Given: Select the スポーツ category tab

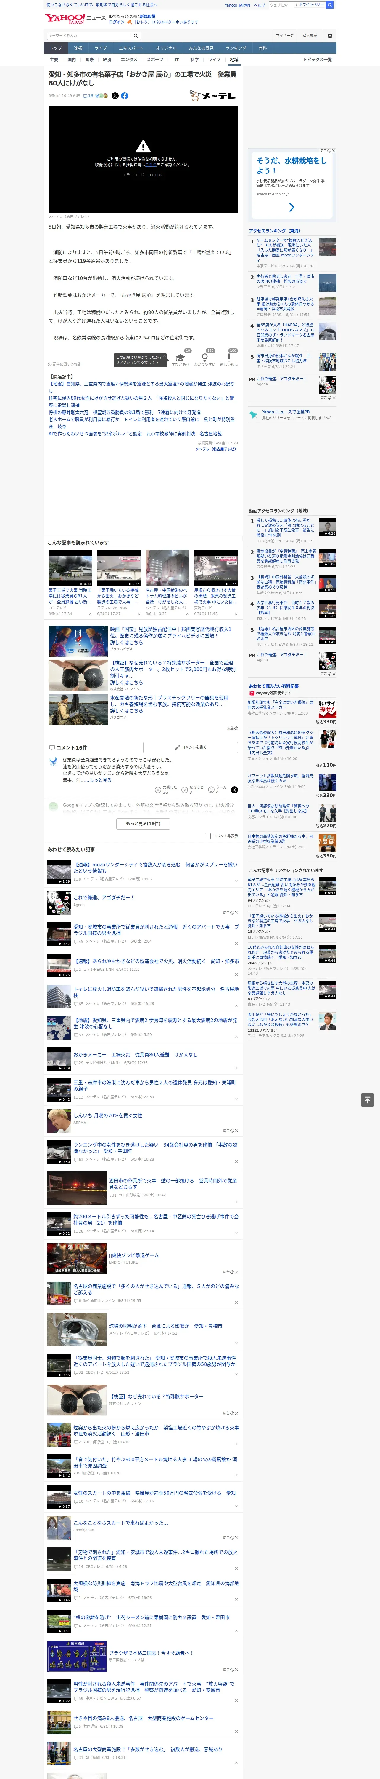Looking at the screenshot, I should [155, 59].
